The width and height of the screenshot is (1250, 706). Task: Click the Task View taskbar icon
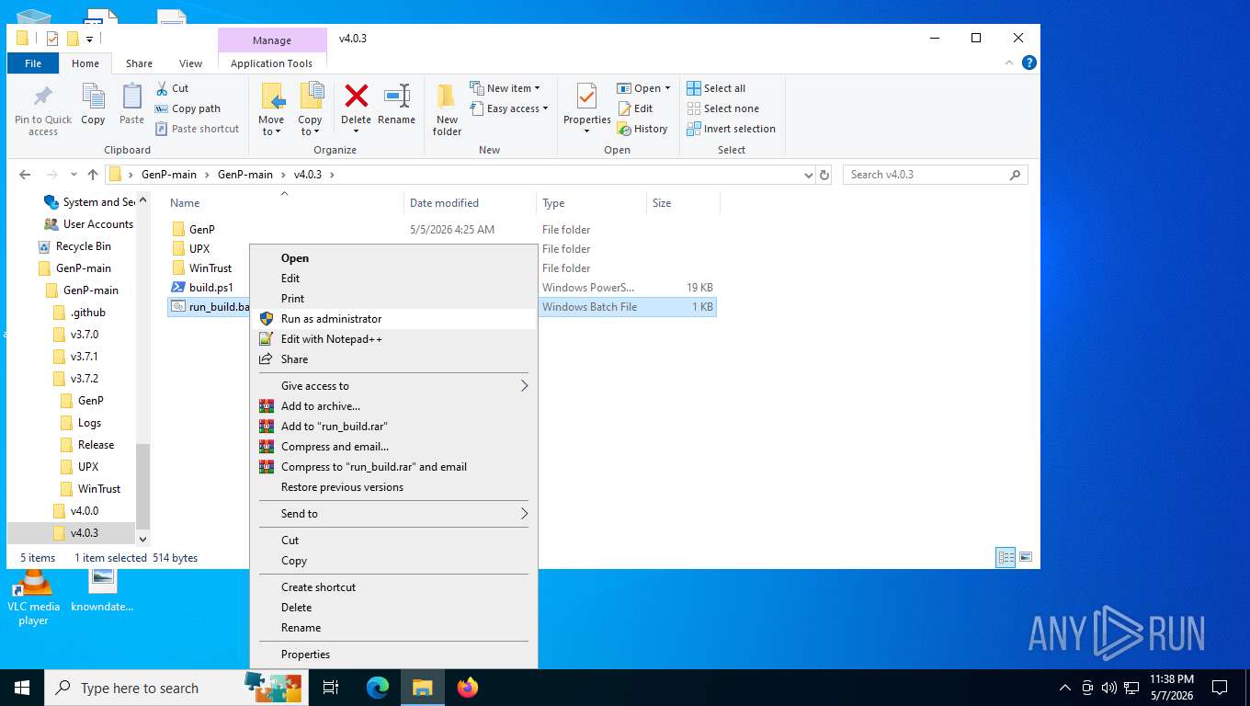coord(331,687)
